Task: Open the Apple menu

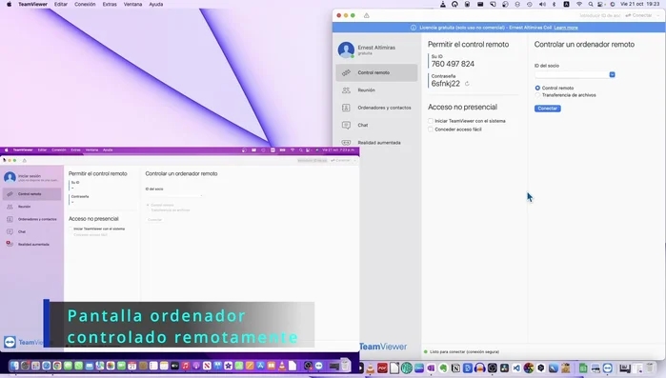Action: point(9,4)
